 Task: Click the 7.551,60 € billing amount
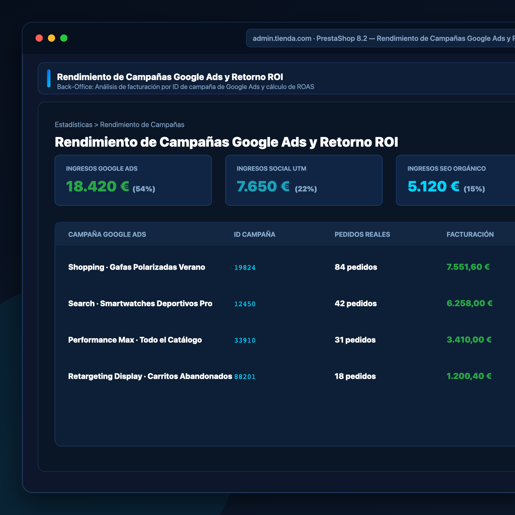pos(468,267)
